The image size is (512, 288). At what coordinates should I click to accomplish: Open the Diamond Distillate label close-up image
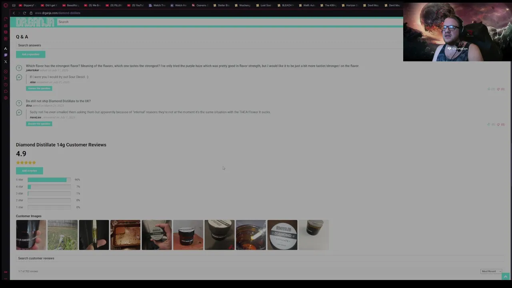click(x=282, y=235)
